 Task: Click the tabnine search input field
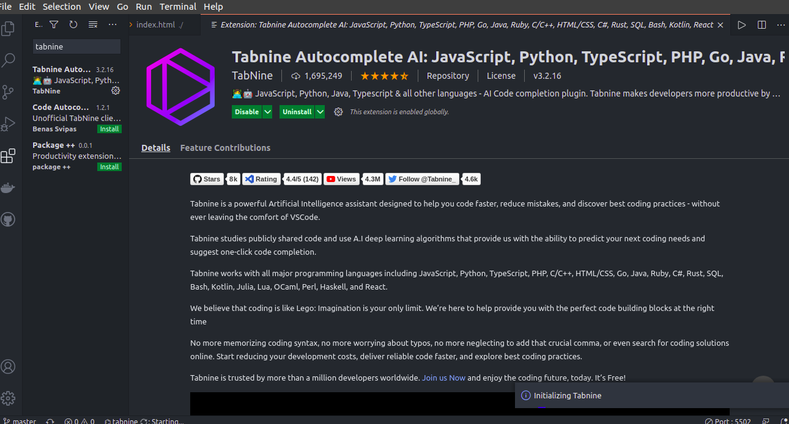point(76,46)
